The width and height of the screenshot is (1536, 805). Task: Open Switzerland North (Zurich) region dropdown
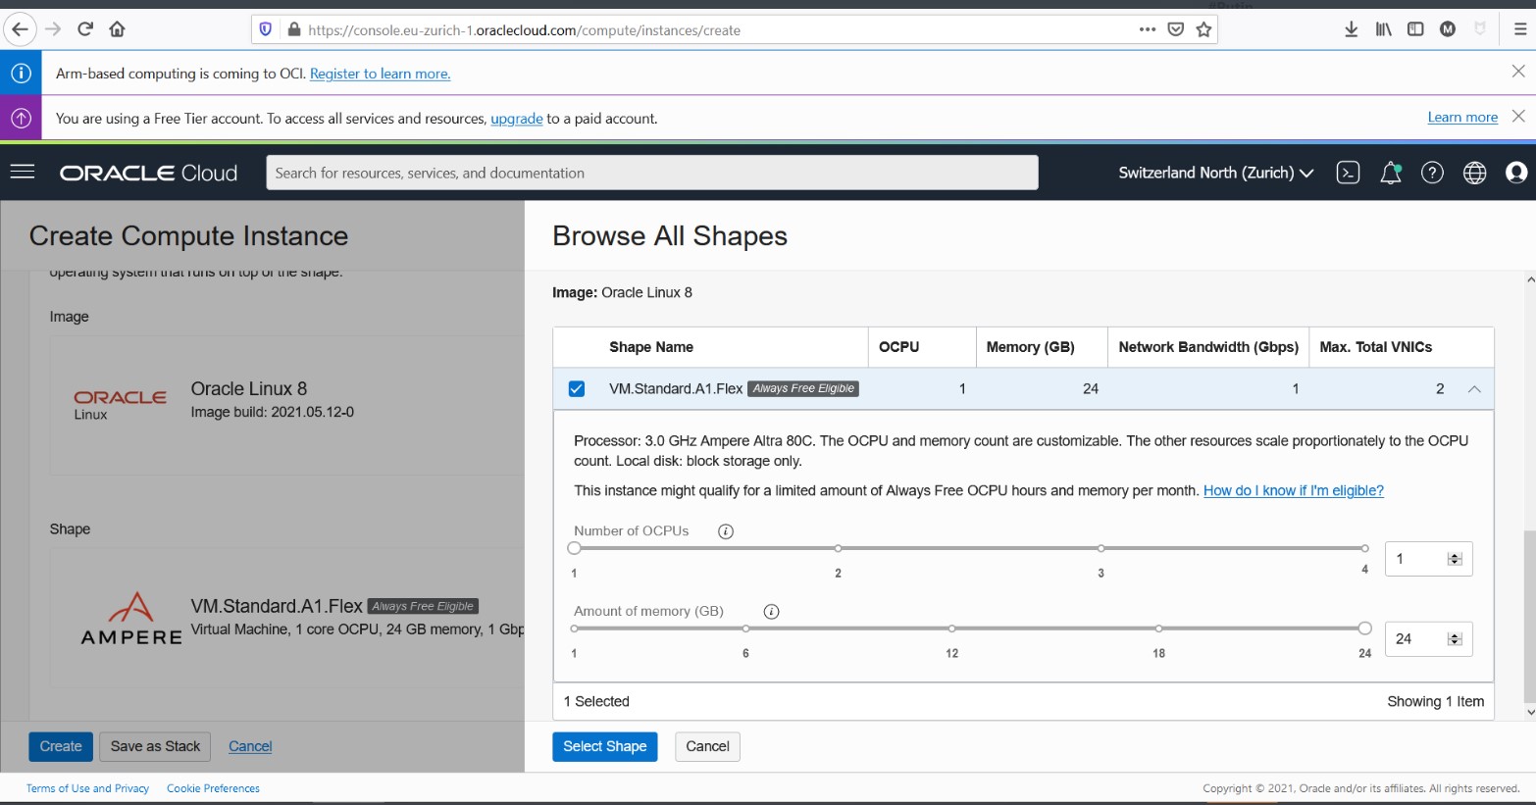[x=1215, y=173]
